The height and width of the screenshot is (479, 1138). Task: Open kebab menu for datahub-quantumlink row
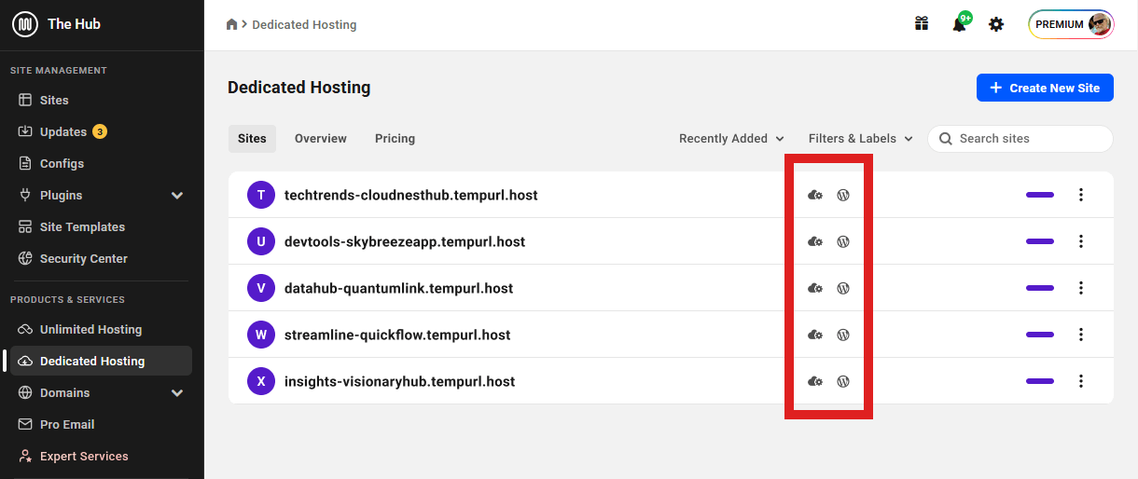[1081, 288]
